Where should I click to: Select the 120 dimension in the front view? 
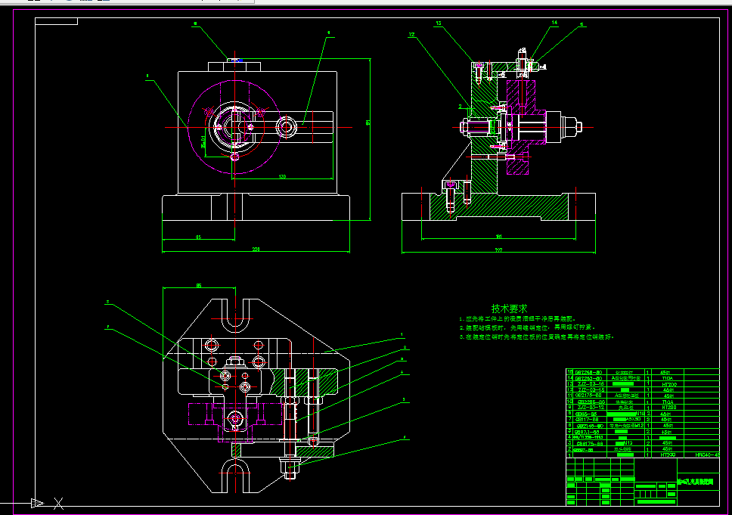(282, 176)
